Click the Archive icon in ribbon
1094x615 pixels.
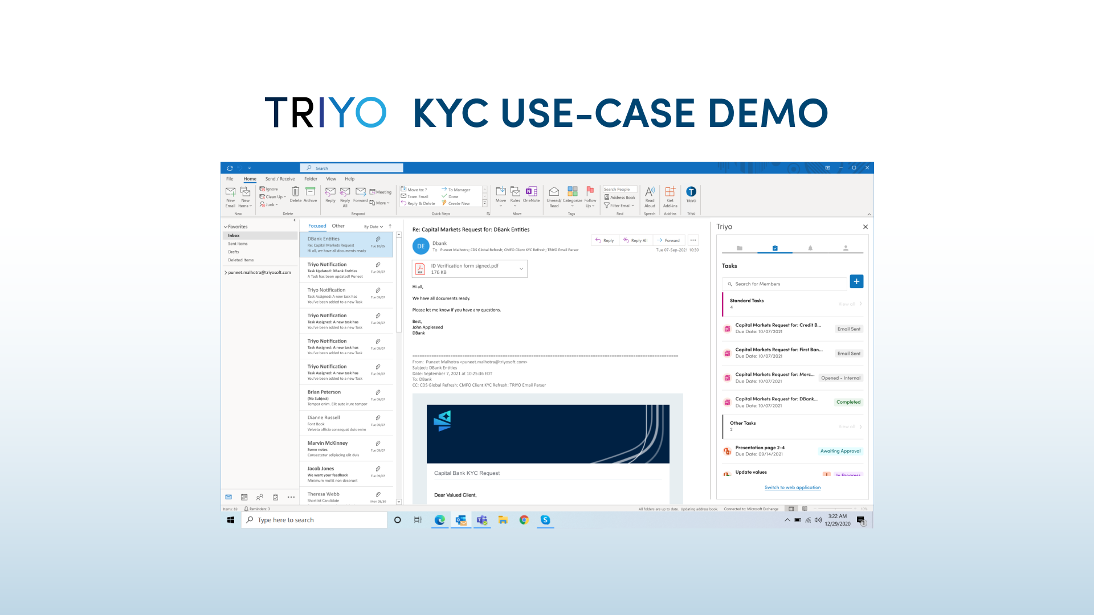[310, 191]
